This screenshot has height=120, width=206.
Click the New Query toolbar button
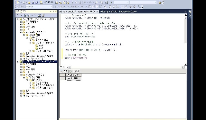[x=47, y=3]
